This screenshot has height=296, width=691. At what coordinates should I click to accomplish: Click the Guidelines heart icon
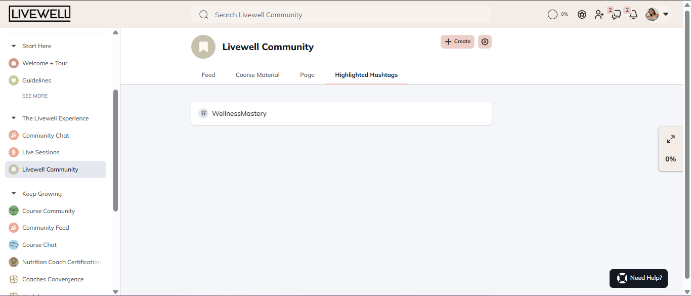(x=14, y=80)
